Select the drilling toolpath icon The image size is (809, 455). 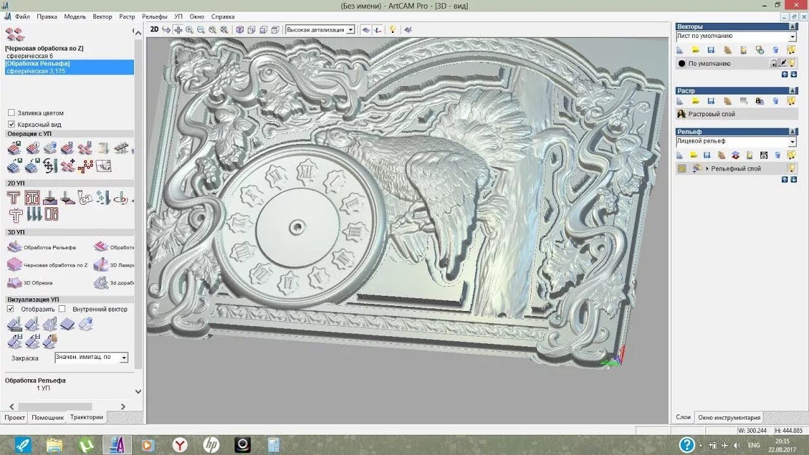click(103, 198)
